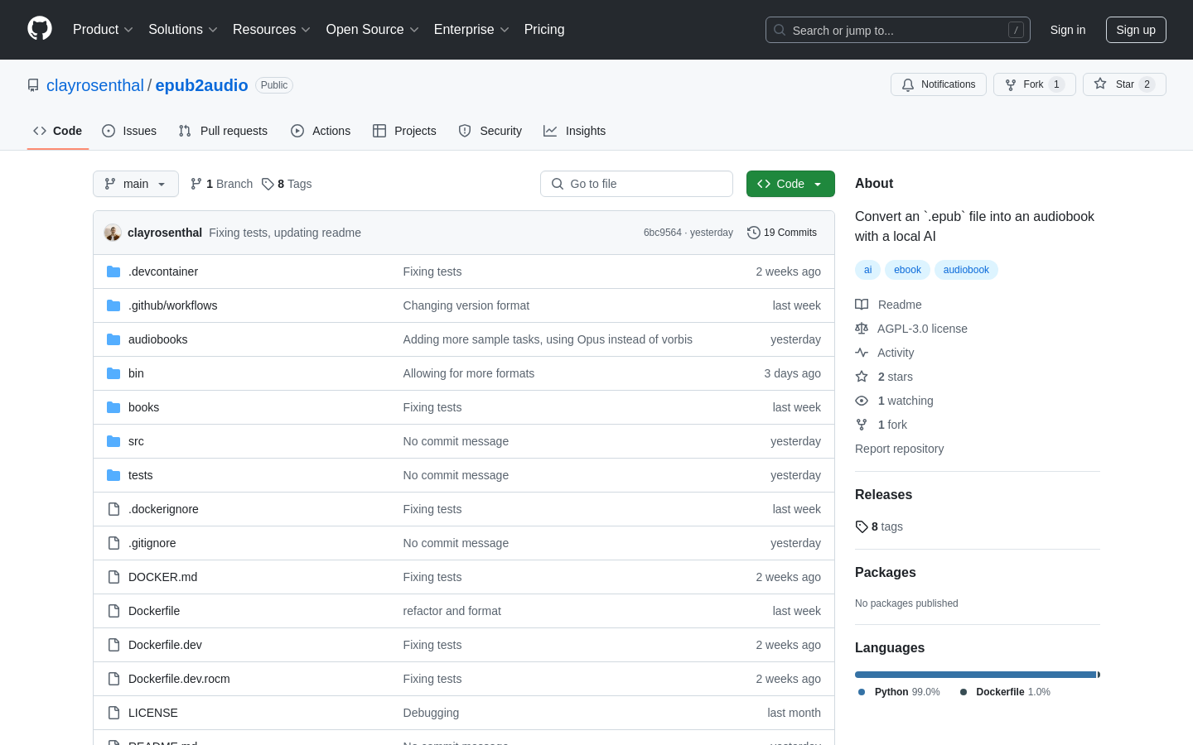
Task: Open the .gitignore file
Action: (152, 543)
